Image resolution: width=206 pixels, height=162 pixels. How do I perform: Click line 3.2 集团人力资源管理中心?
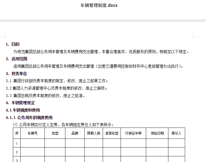coord(57,88)
